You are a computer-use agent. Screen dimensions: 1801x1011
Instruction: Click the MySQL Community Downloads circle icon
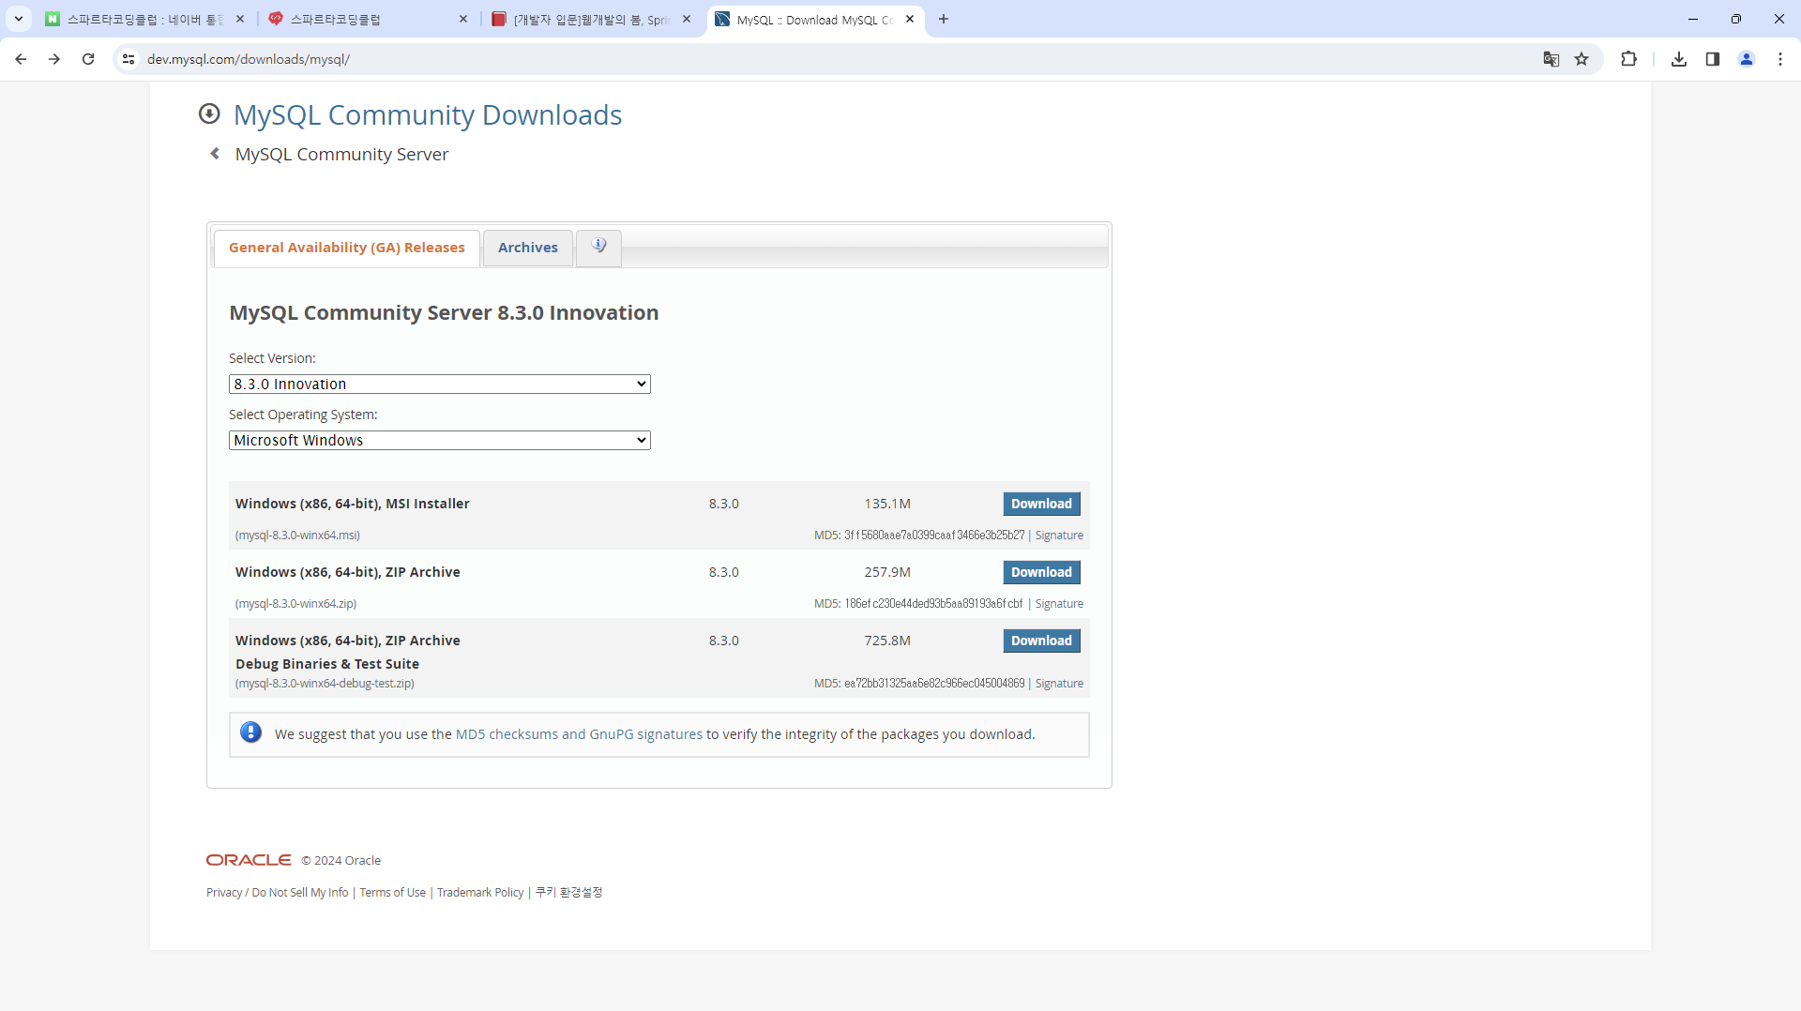(209, 113)
